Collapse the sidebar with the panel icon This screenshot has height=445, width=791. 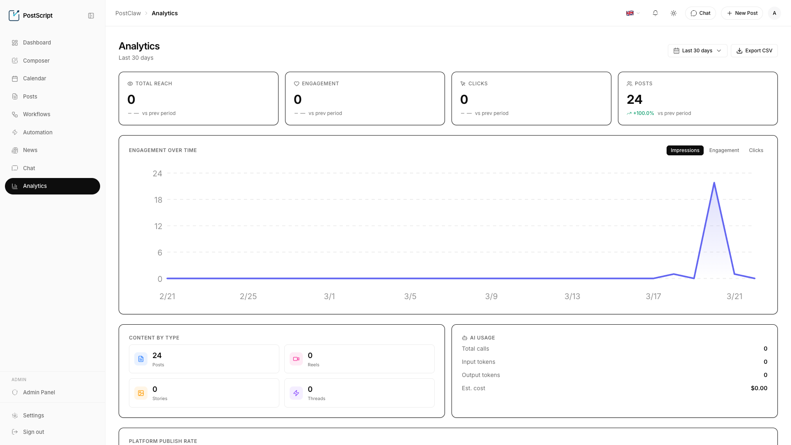91,16
